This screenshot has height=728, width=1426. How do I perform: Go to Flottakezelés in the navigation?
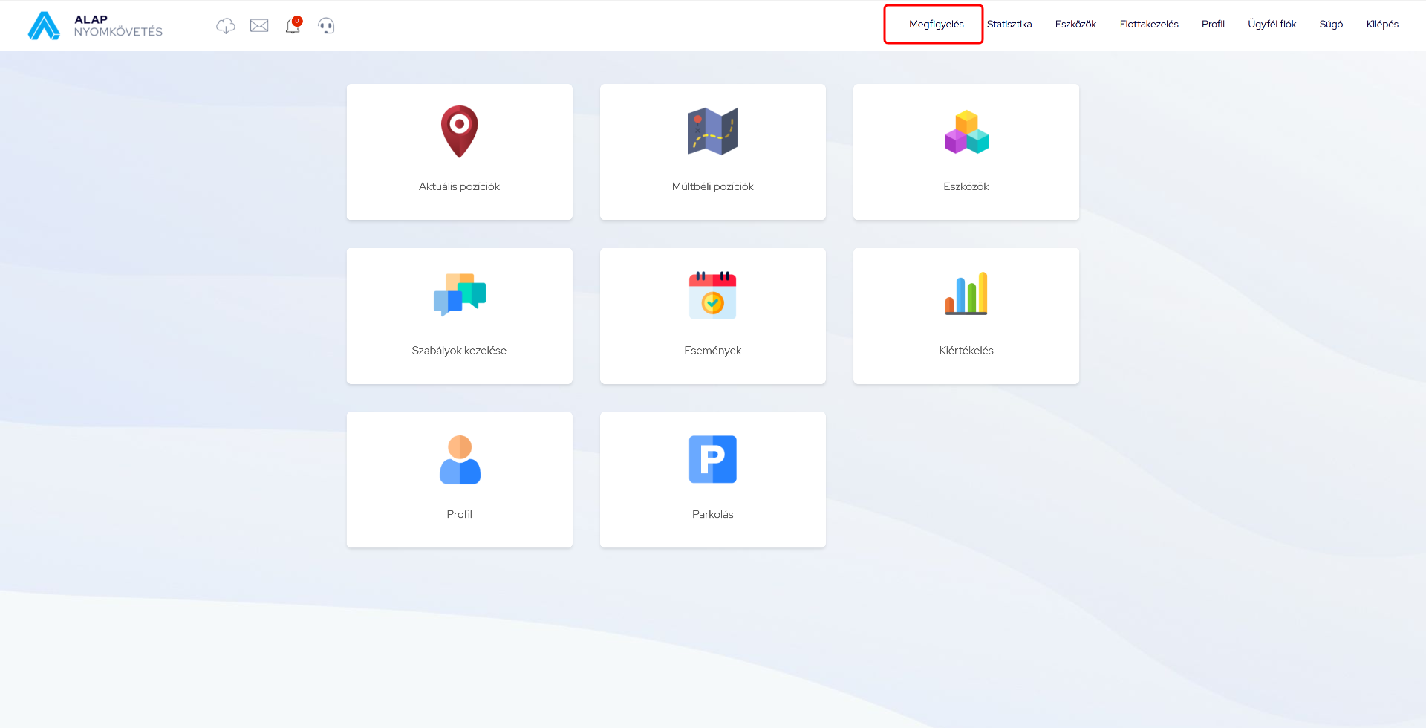coord(1148,25)
